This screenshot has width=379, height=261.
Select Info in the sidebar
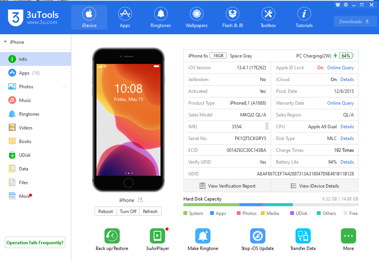[x=35, y=59]
